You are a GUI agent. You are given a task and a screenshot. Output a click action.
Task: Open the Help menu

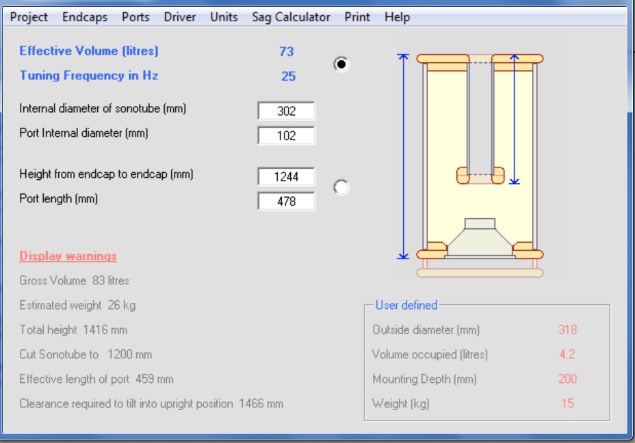point(397,17)
